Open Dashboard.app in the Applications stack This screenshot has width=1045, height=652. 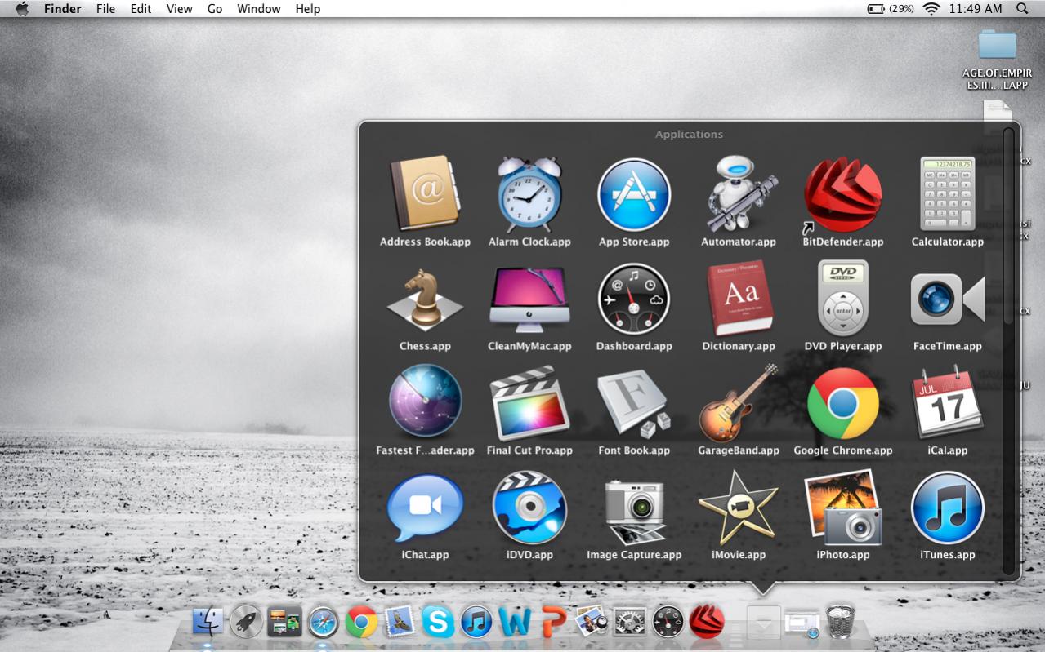click(x=634, y=299)
